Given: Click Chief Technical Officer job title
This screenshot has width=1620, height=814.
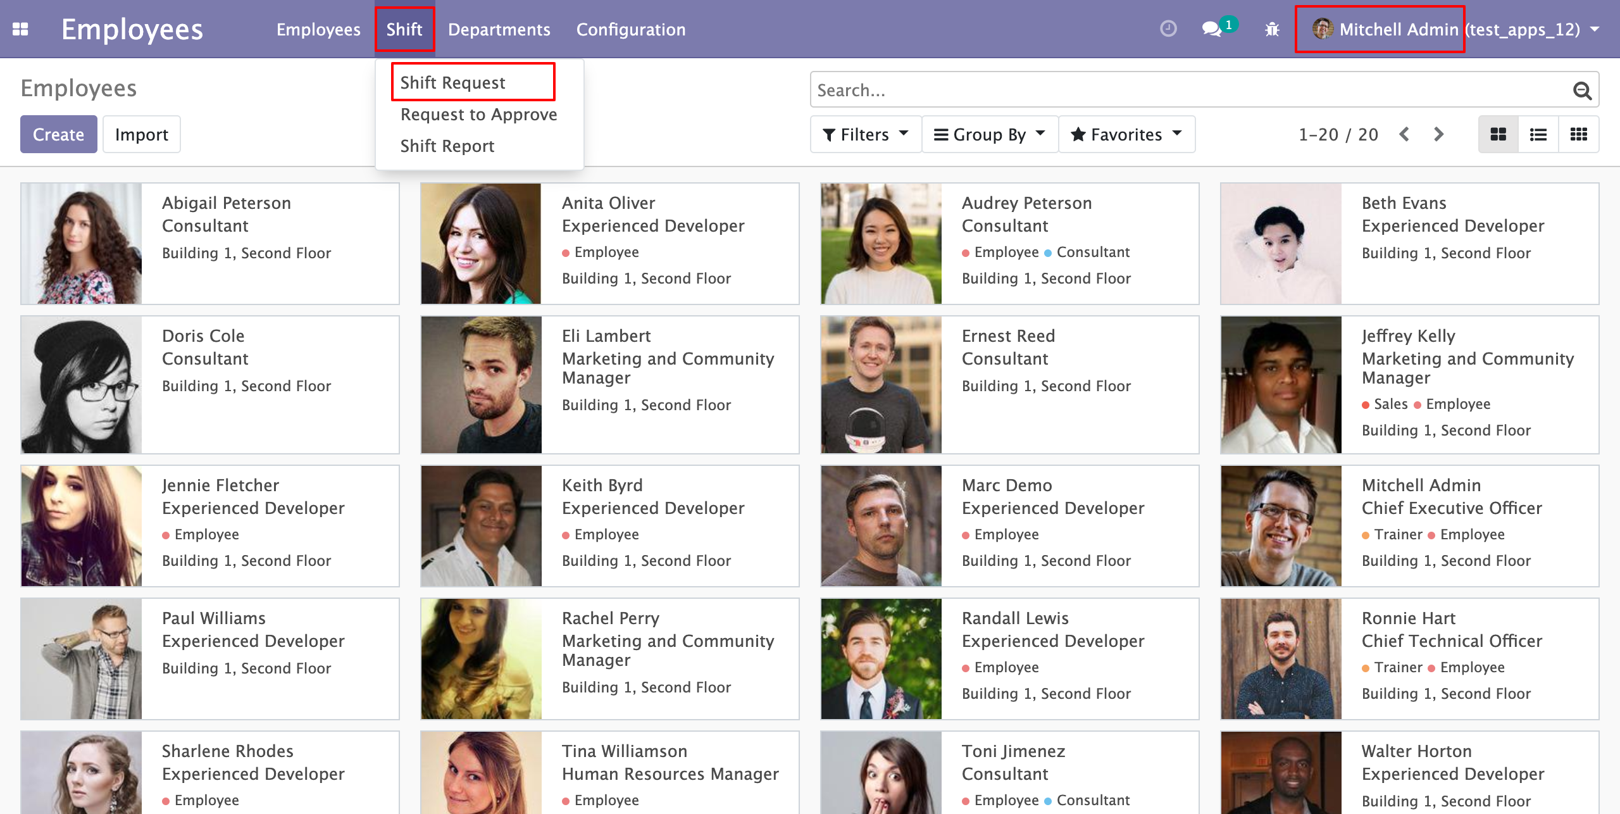Looking at the screenshot, I should point(1452,641).
